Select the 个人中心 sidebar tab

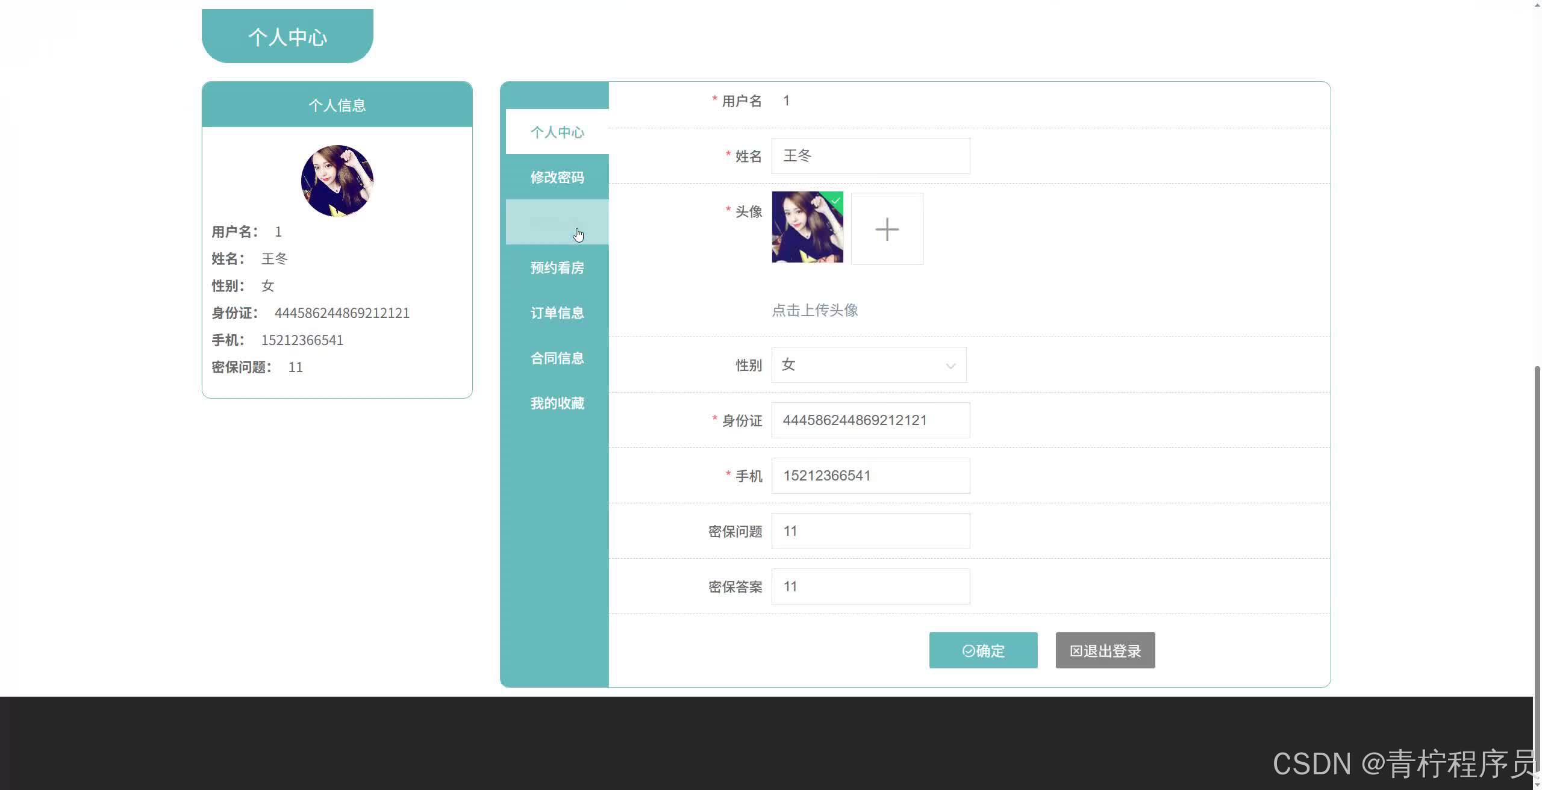[x=557, y=132]
